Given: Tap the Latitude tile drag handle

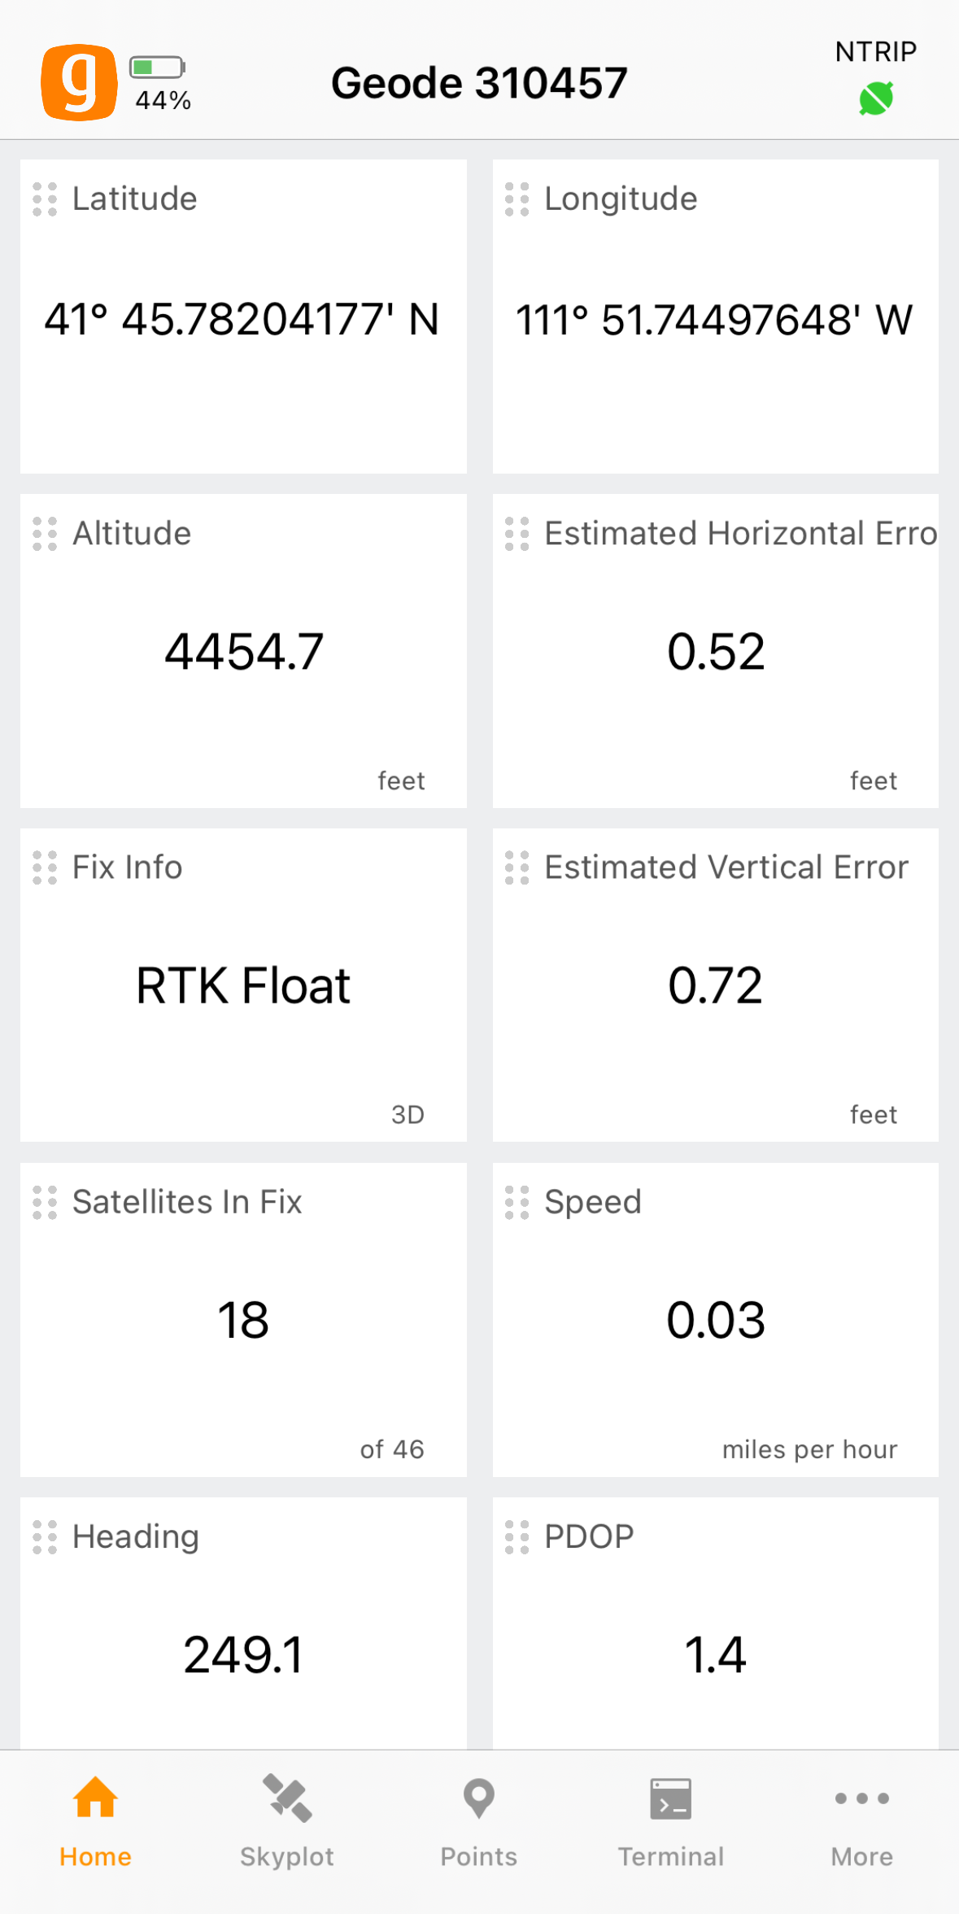Looking at the screenshot, I should (x=45, y=199).
